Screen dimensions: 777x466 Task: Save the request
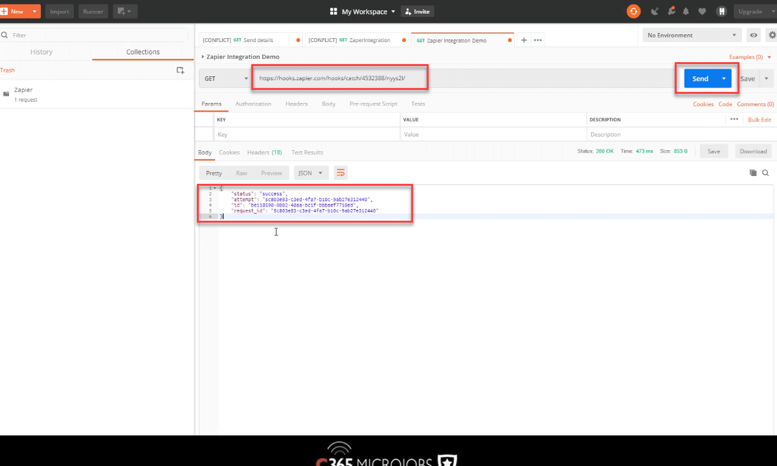pyautogui.click(x=747, y=79)
